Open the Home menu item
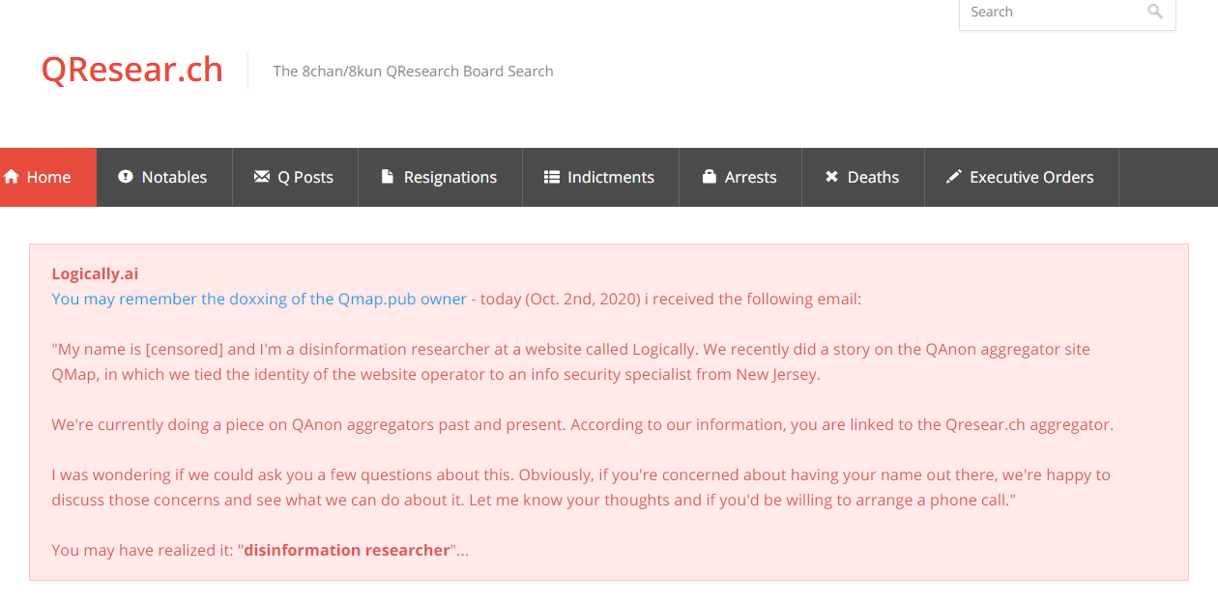The height and width of the screenshot is (603, 1218). click(48, 177)
